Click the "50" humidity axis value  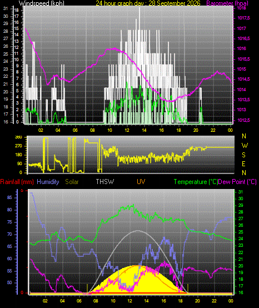tap(9, 282)
